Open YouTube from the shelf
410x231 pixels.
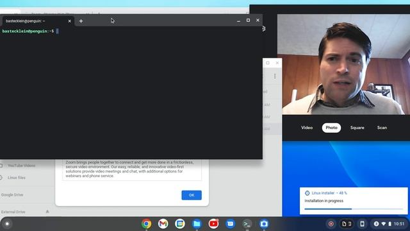tap(213, 224)
